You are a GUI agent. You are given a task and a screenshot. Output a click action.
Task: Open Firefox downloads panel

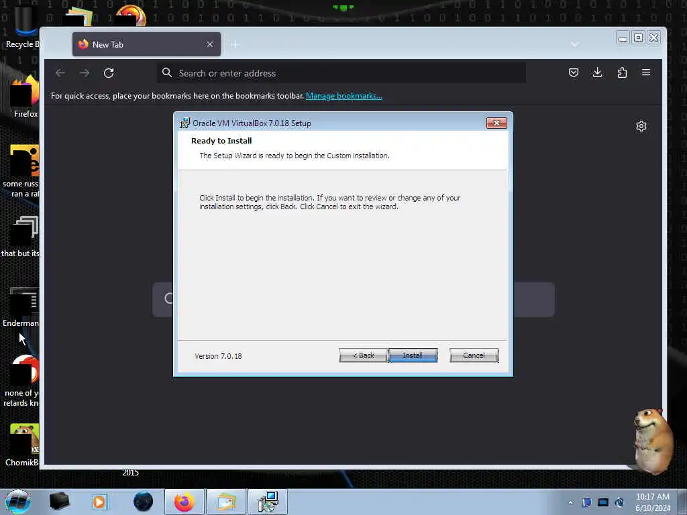pos(598,72)
